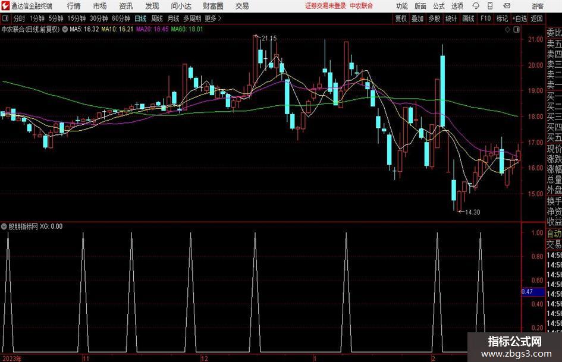Click the MA20: 16.45 indicator label
The height and width of the screenshot is (362, 562).
point(152,29)
